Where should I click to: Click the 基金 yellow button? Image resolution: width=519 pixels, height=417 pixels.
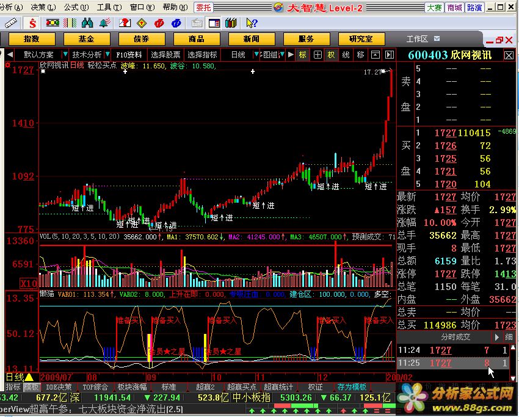coord(86,39)
